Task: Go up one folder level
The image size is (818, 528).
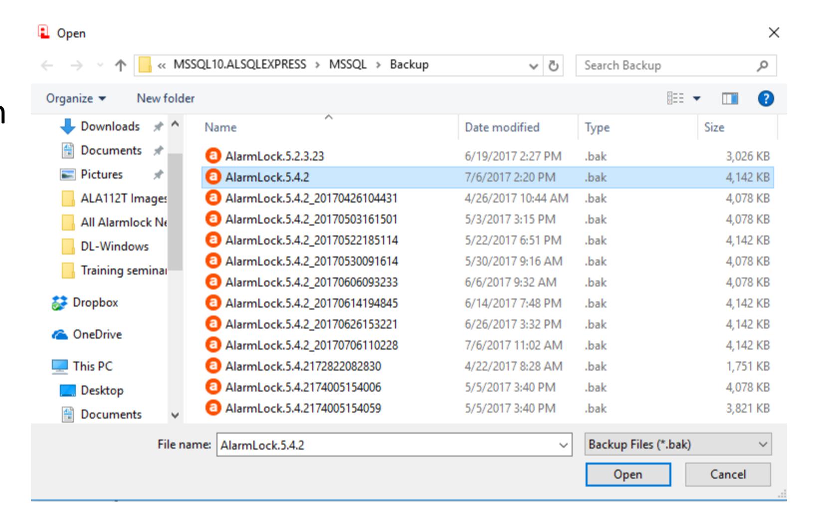Action: pos(120,65)
